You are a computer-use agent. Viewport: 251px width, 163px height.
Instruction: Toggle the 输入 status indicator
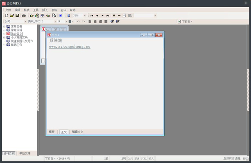pyautogui.click(x=151, y=158)
